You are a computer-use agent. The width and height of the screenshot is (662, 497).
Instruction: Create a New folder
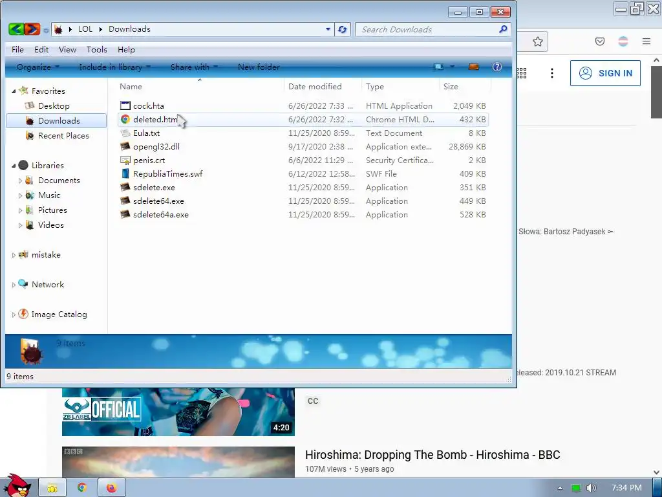[x=259, y=67]
